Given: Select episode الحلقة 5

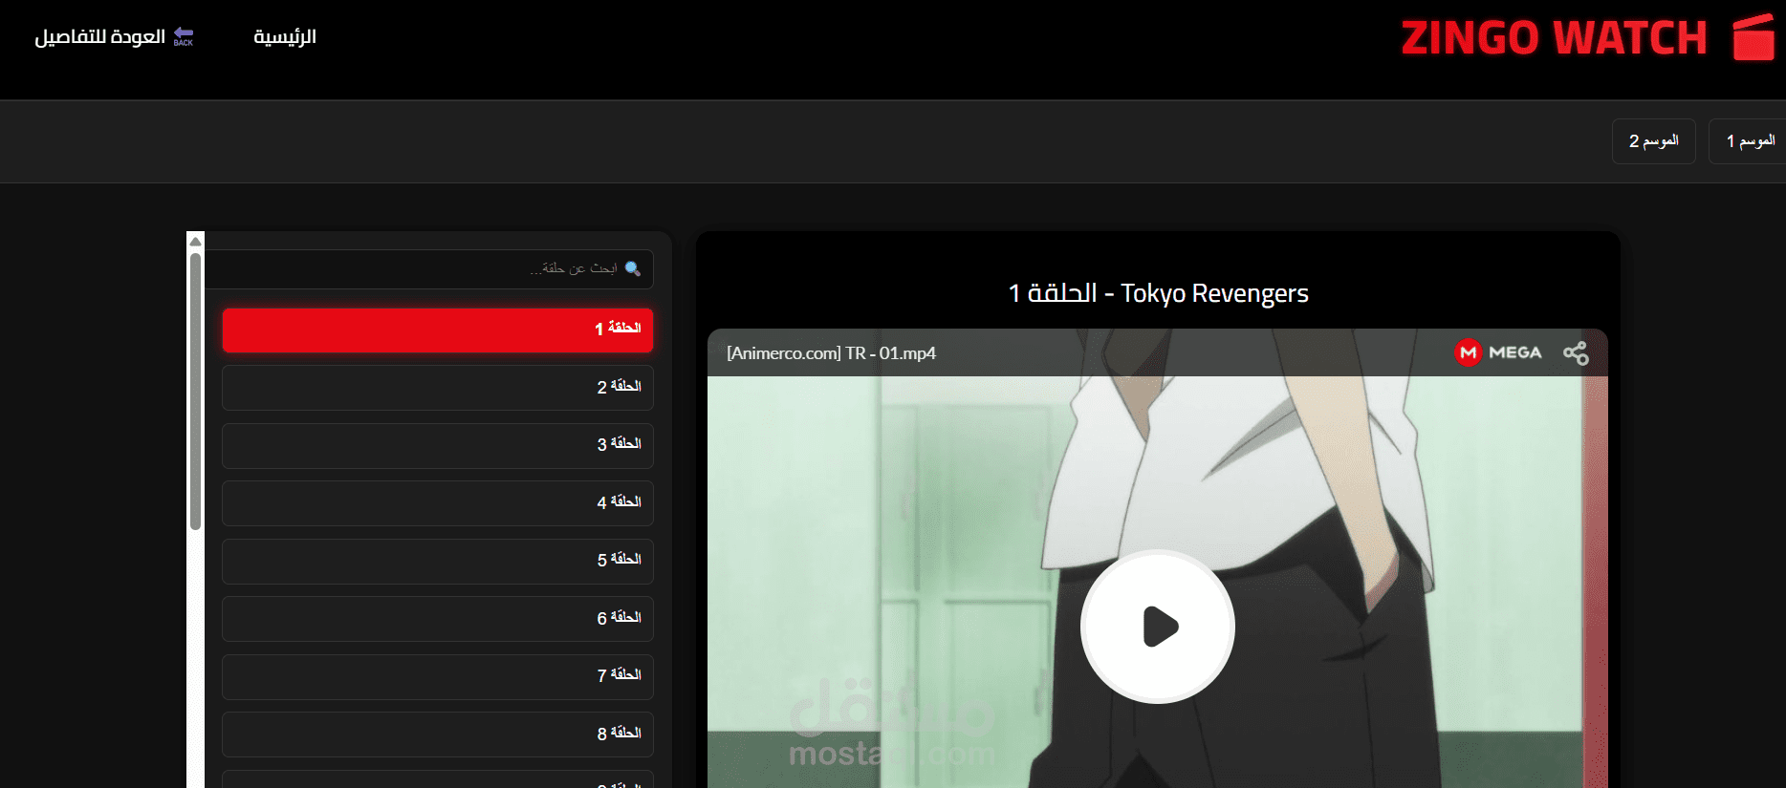Looking at the screenshot, I should [x=438, y=561].
